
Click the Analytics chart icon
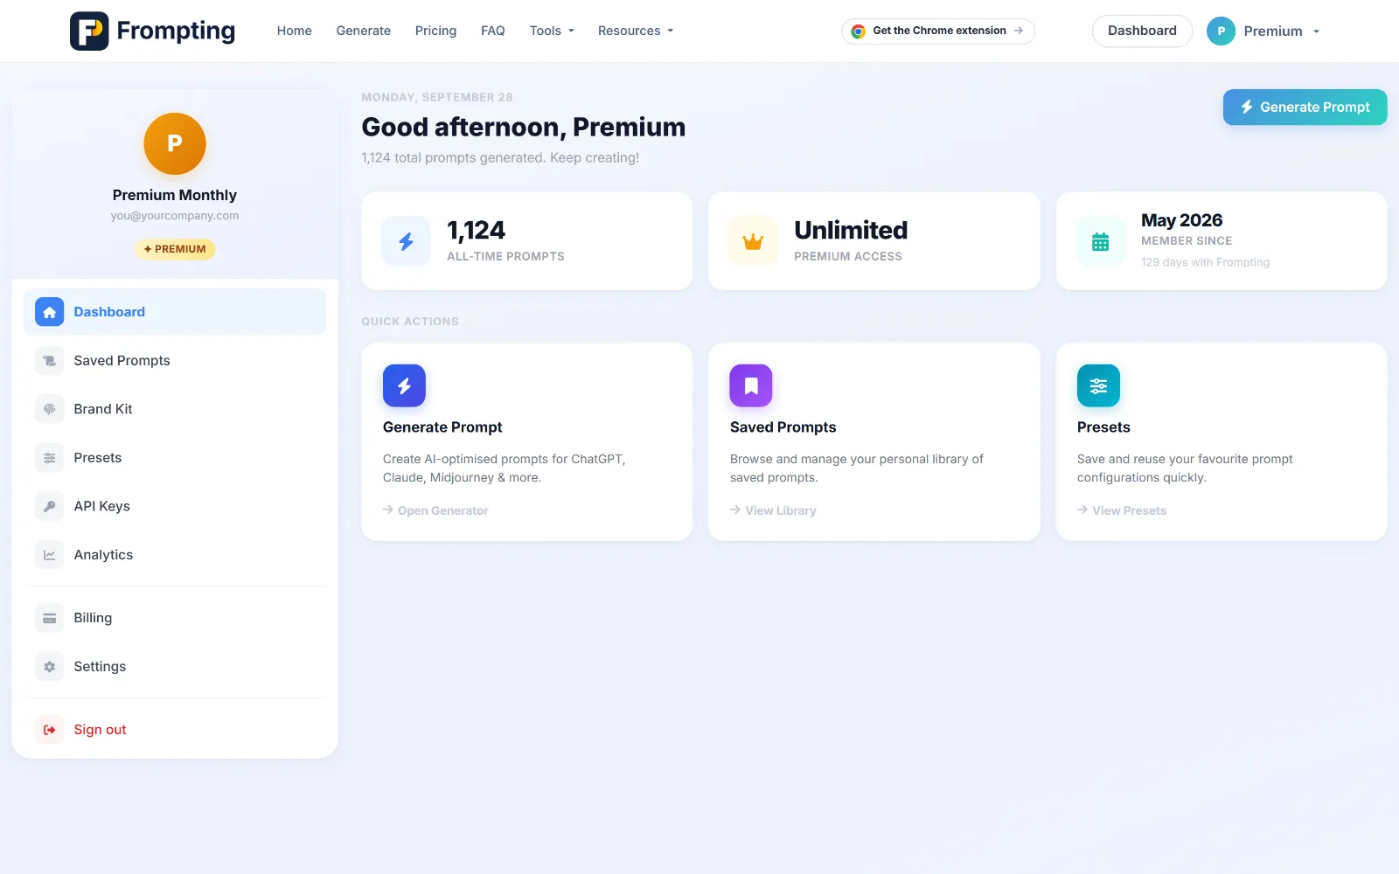pos(50,555)
